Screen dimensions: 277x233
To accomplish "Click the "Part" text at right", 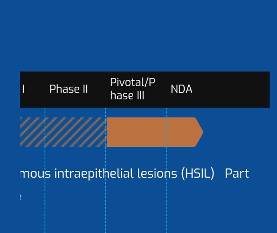I will tap(237, 174).
